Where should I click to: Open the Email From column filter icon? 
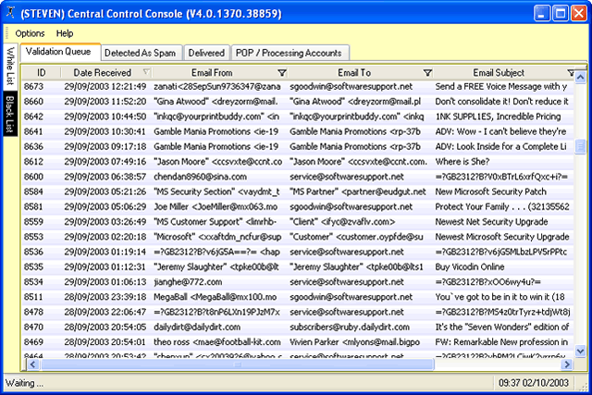click(281, 72)
